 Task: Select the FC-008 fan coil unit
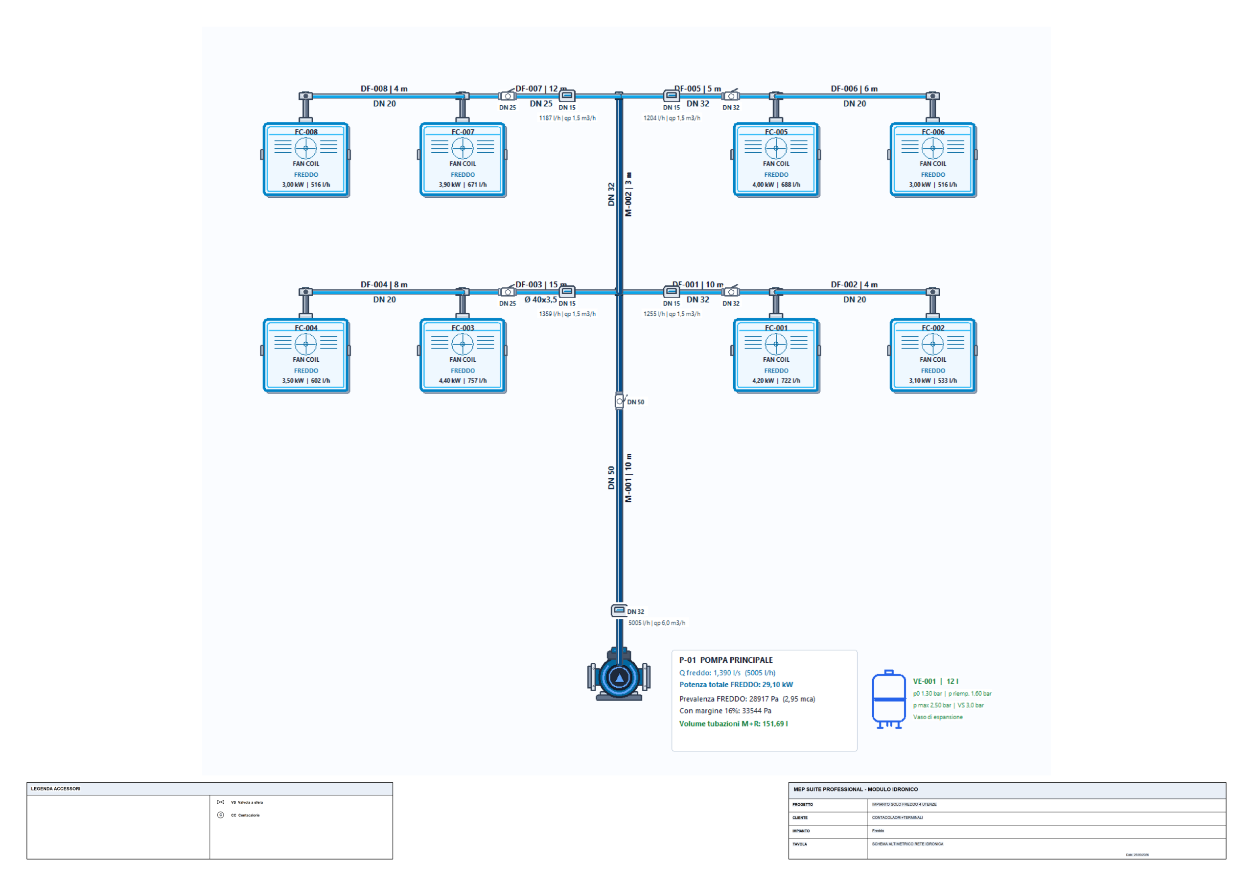tap(305, 160)
